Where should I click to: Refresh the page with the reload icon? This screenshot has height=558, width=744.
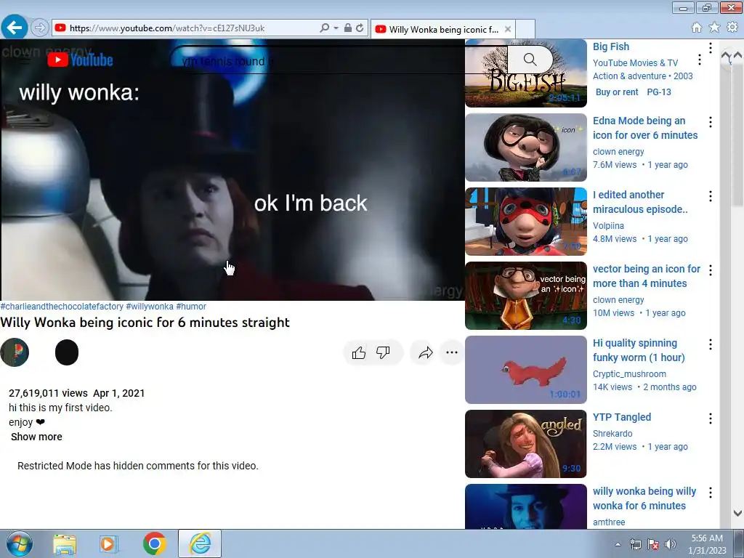click(x=360, y=28)
